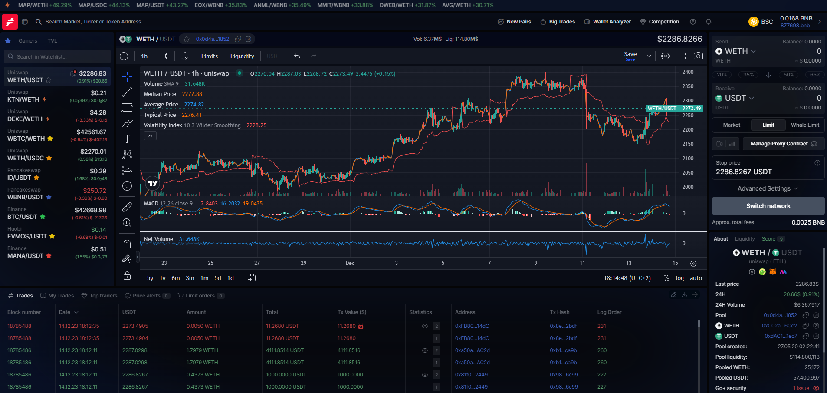Activate the Magnet mode tool
Image resolution: width=827 pixels, height=393 pixels.
point(127,244)
